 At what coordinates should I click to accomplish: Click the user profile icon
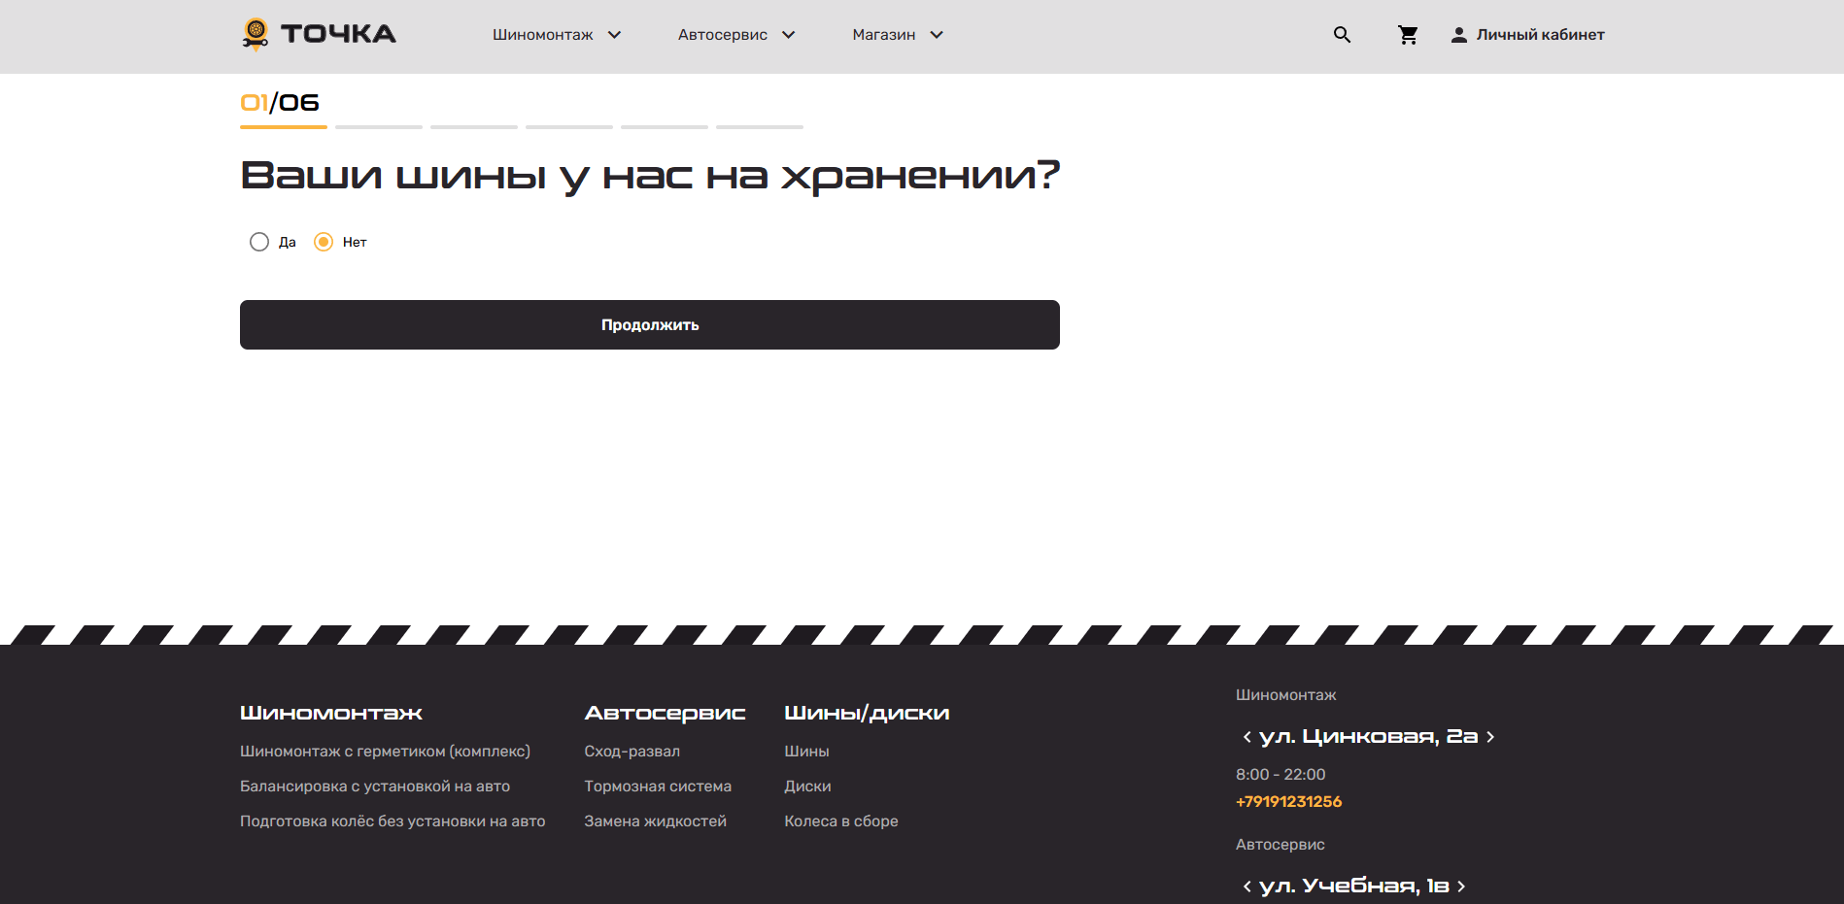pyautogui.click(x=1458, y=35)
